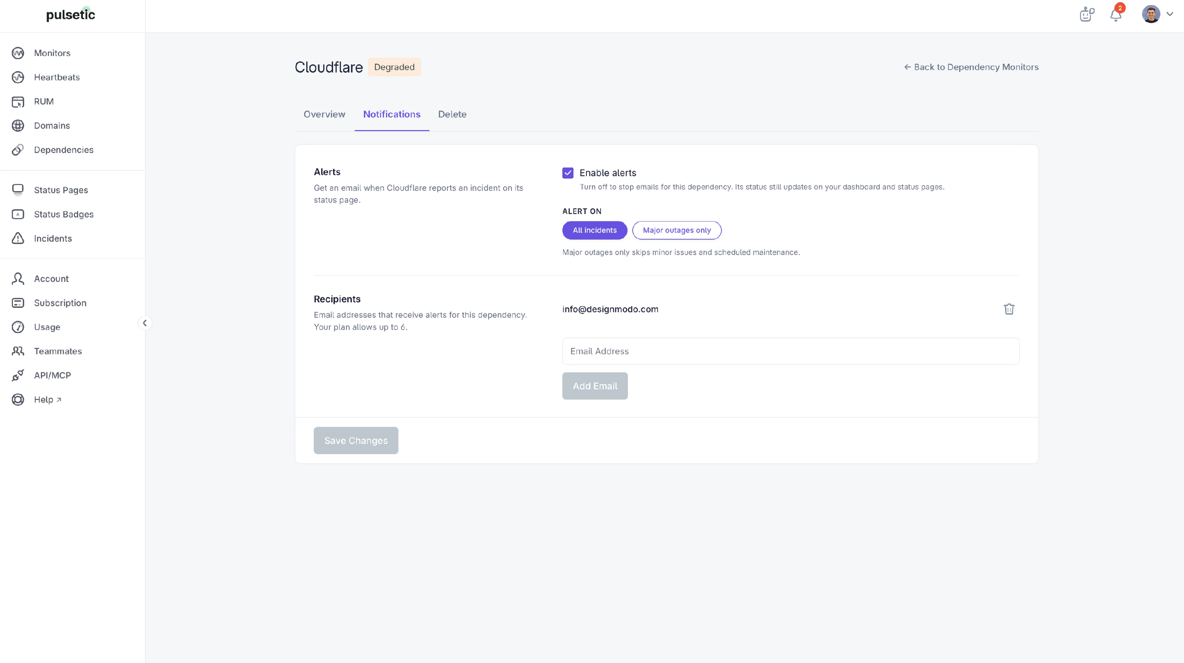Go back to Dependency Monitors

click(971, 67)
